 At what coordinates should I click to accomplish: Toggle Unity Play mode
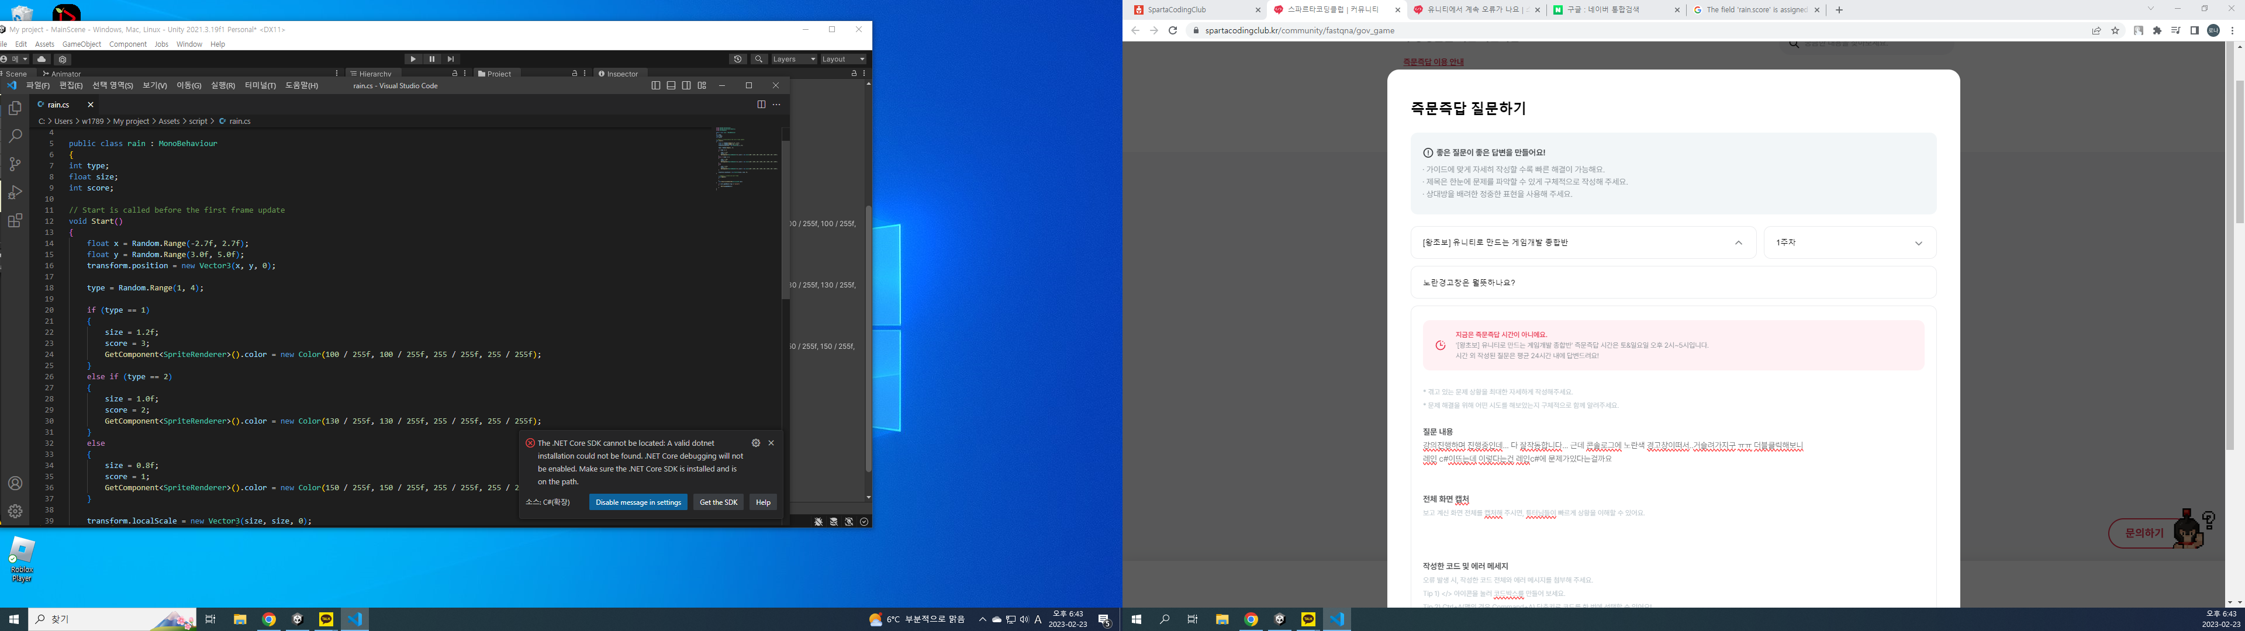click(412, 59)
